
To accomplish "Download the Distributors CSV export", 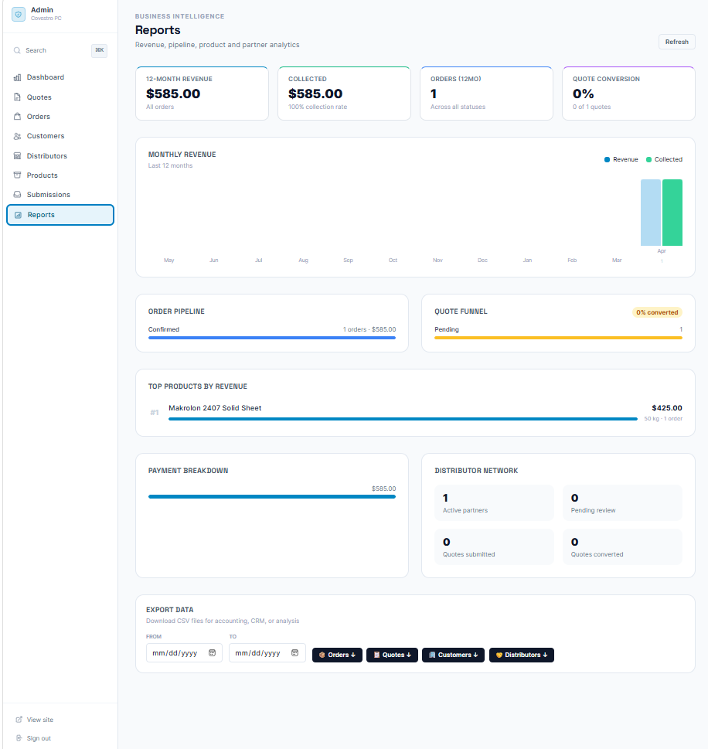I will coord(522,655).
